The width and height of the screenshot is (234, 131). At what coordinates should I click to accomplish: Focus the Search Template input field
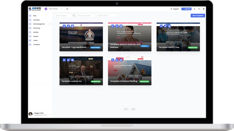(65, 16)
